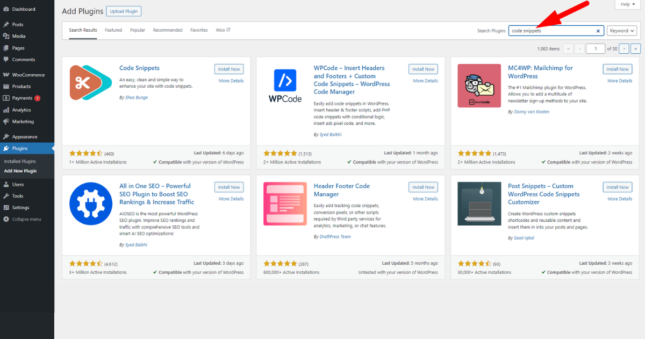This screenshot has height=339, width=645.
Task: Click the Products box icon
Action: [6, 86]
